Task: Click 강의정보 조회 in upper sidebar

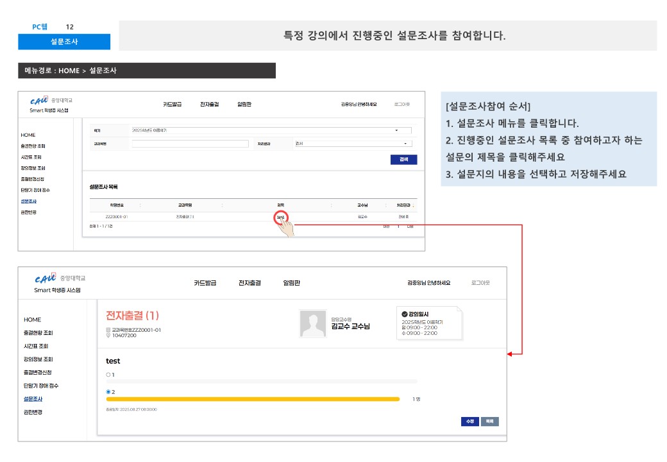Action: point(33,168)
